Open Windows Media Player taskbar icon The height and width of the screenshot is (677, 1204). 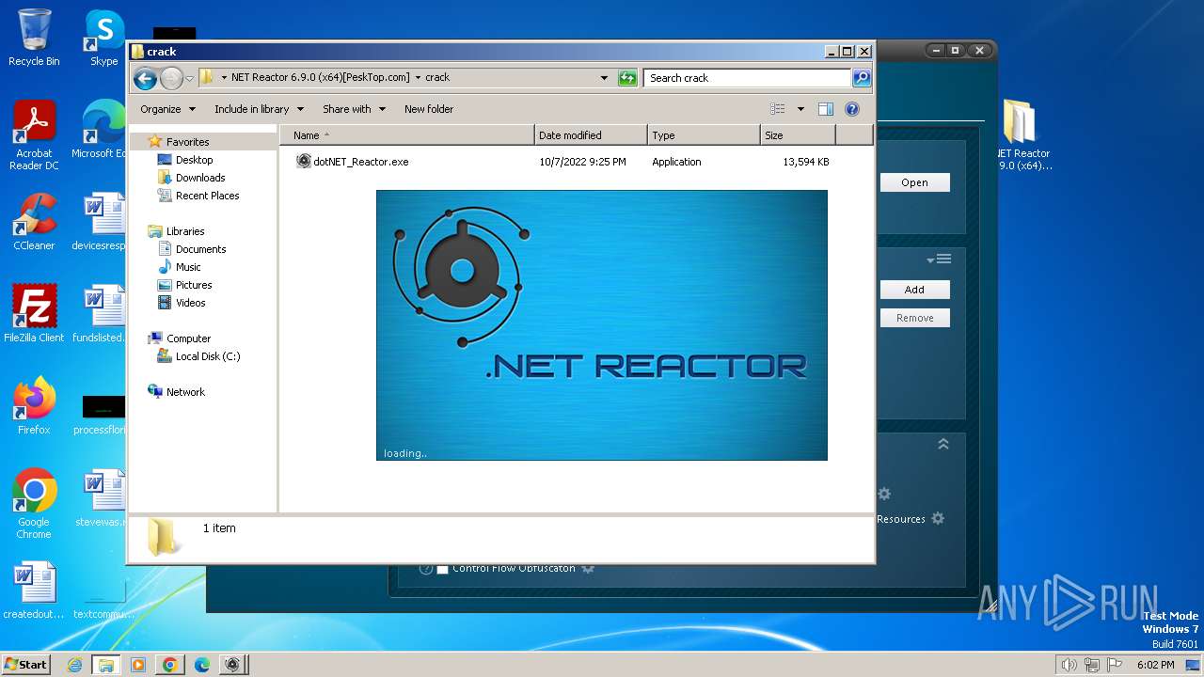point(137,665)
